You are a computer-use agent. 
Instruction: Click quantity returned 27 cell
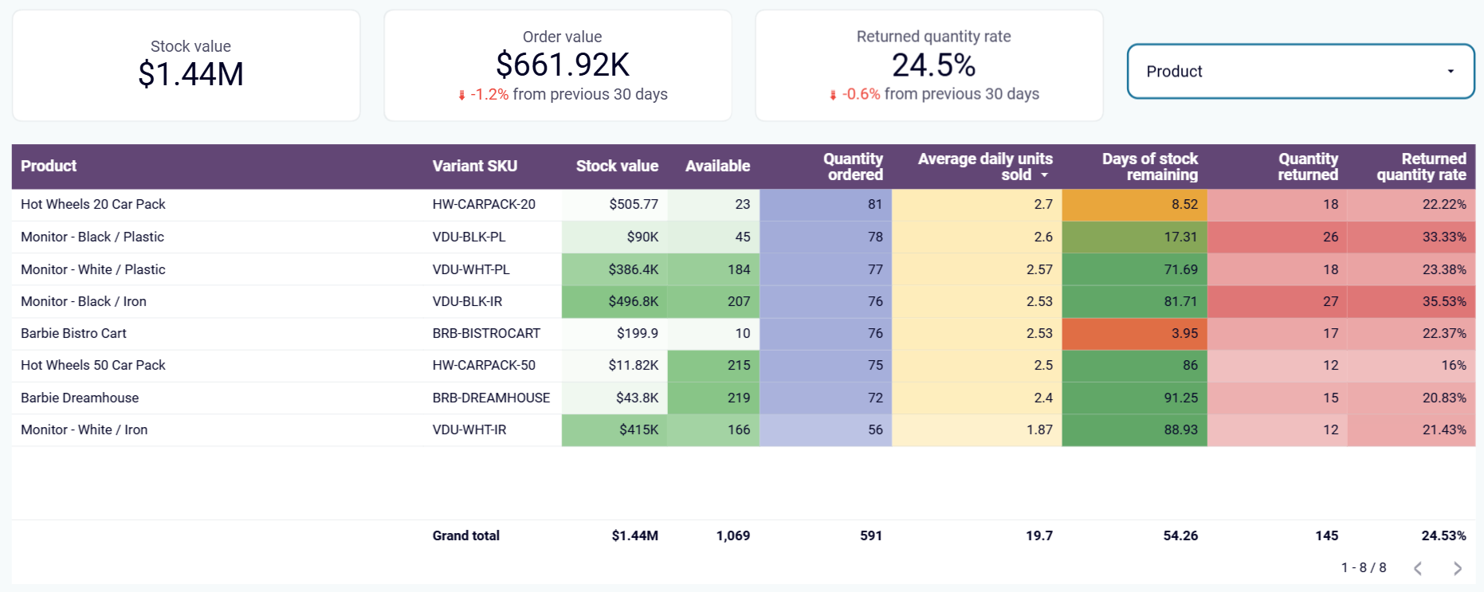1278,301
